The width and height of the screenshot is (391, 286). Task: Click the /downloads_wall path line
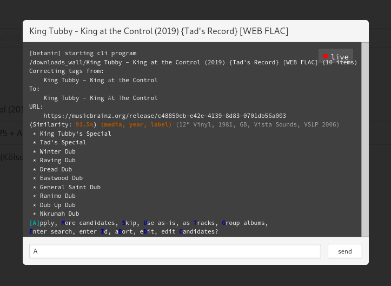193,62
